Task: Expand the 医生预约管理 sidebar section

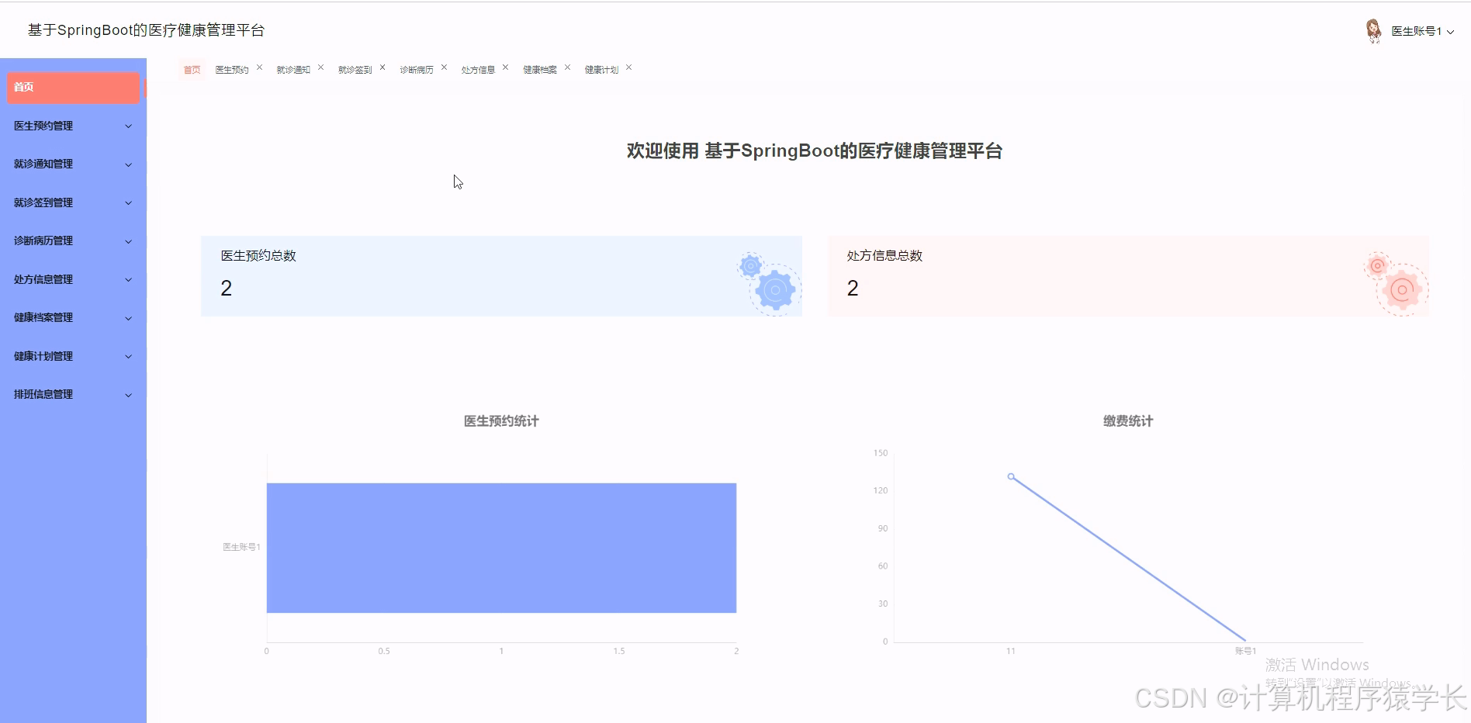Action: [x=72, y=125]
